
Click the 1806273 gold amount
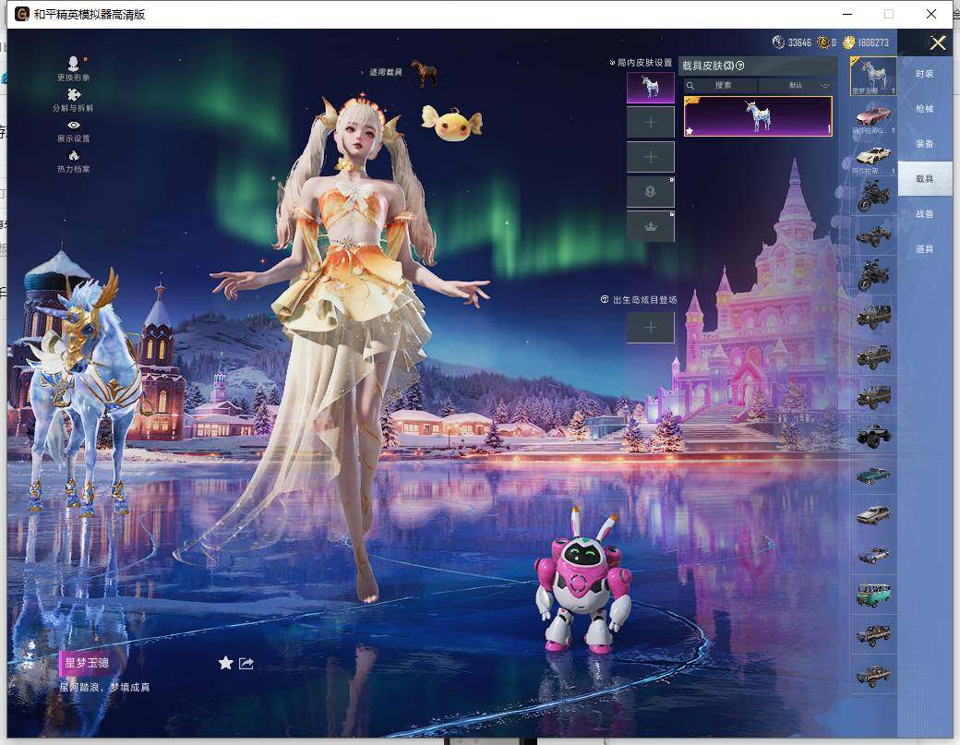(x=873, y=42)
